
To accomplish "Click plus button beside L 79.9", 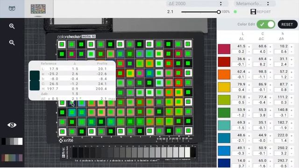I will point(249,84).
